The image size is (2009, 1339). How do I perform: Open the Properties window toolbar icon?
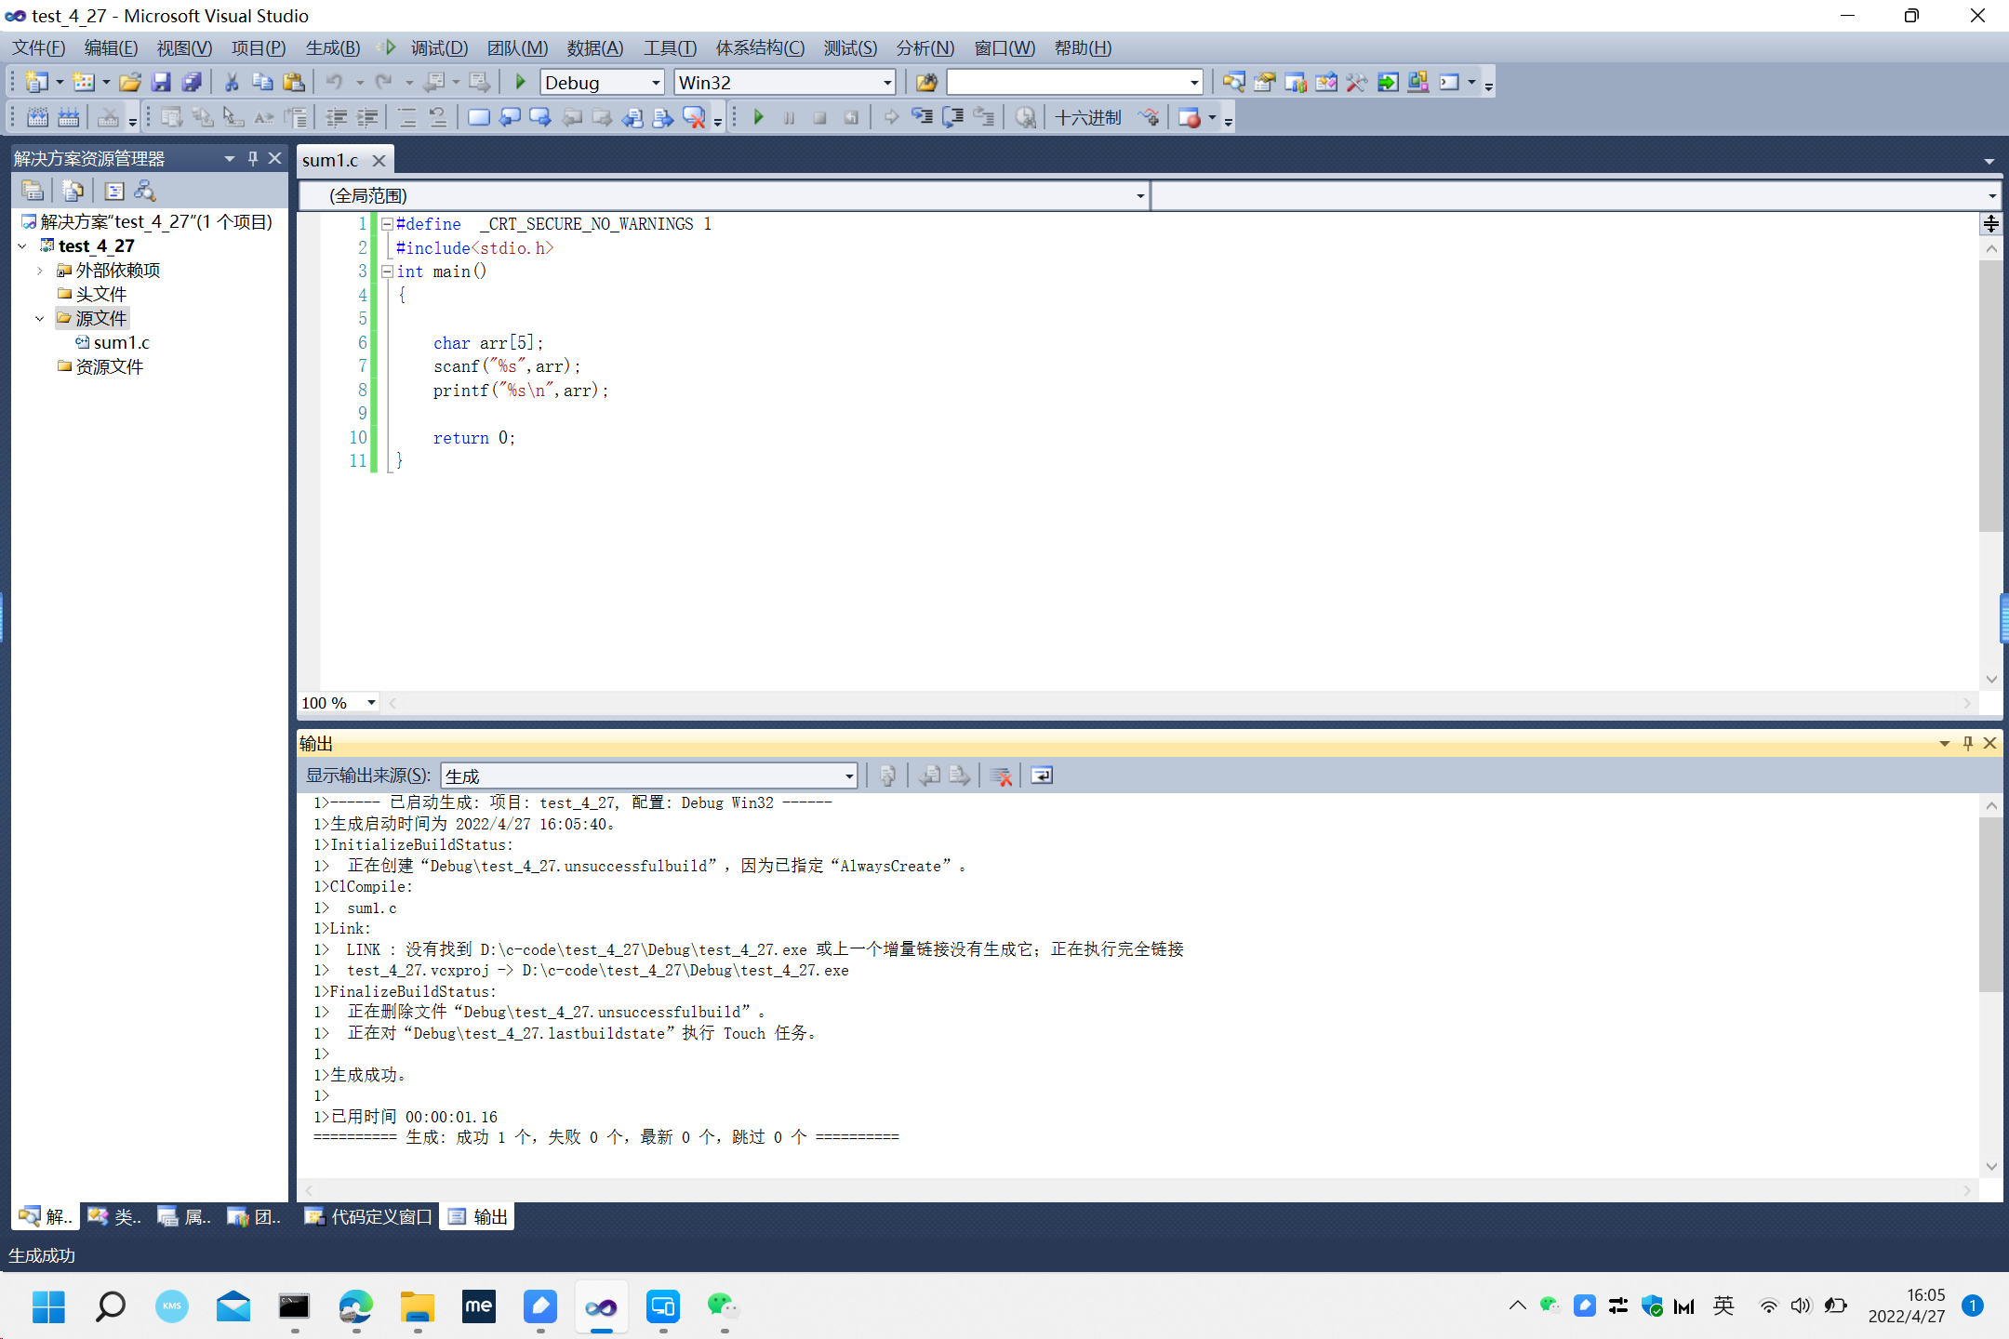[1264, 83]
